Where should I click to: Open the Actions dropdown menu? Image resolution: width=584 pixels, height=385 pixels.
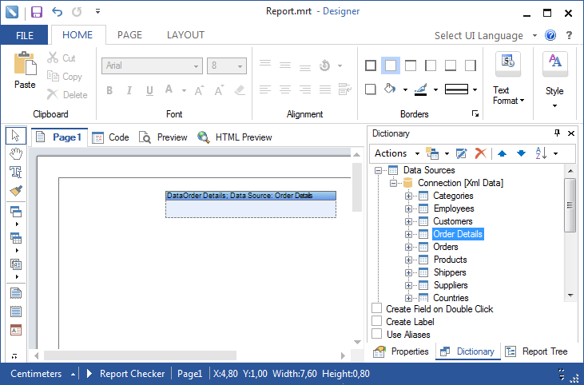[396, 153]
